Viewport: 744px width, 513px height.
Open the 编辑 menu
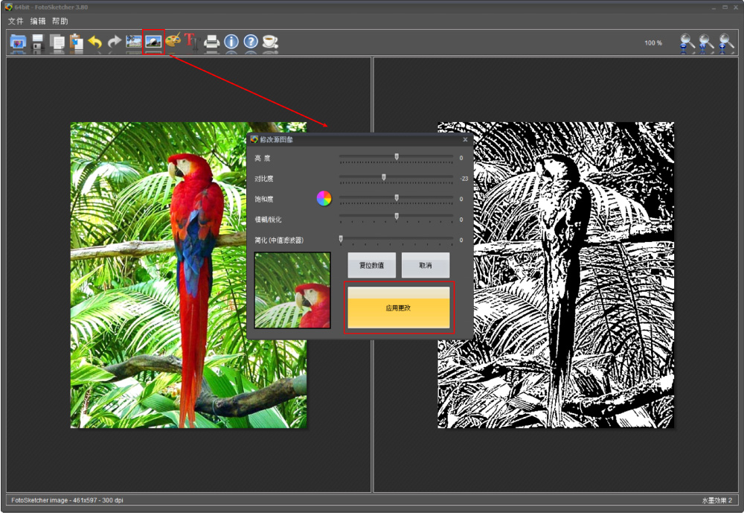[x=37, y=21]
